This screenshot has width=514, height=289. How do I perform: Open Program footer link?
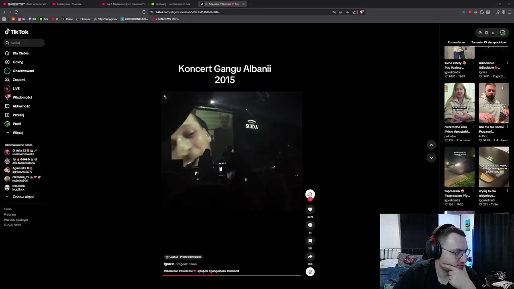[10, 214]
